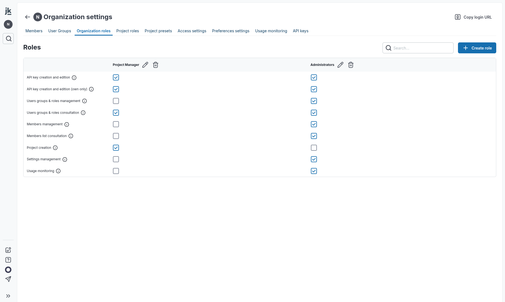Open the Preferences settings tab
This screenshot has height=302, width=505.
pos(231,31)
